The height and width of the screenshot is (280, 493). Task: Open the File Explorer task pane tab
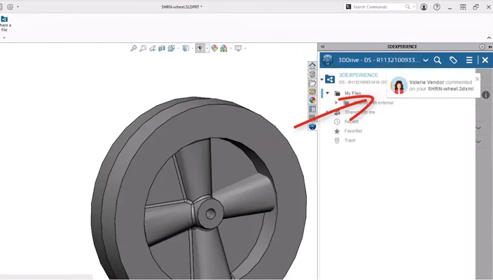tap(312, 83)
